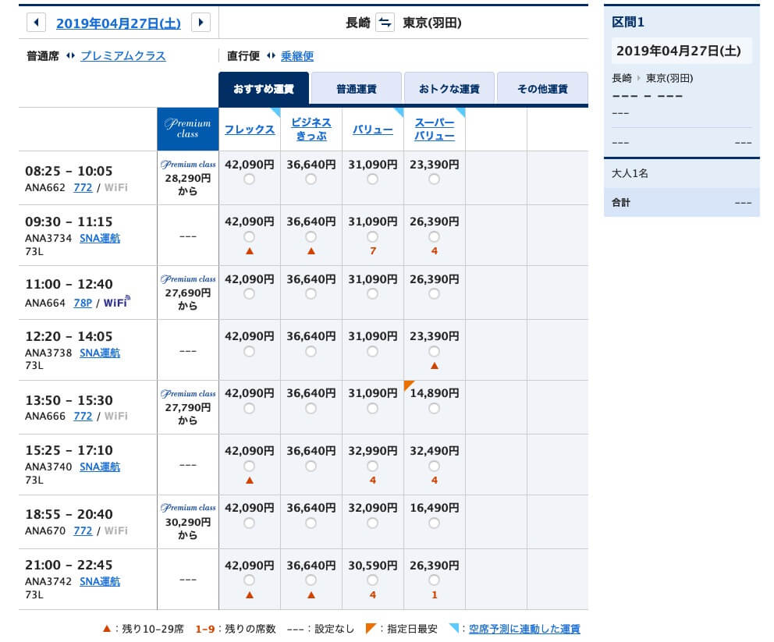Select スーパーバリュー 26,390円 for the 09:30 flight
Image resolution: width=774 pixels, height=642 pixels.
(434, 237)
